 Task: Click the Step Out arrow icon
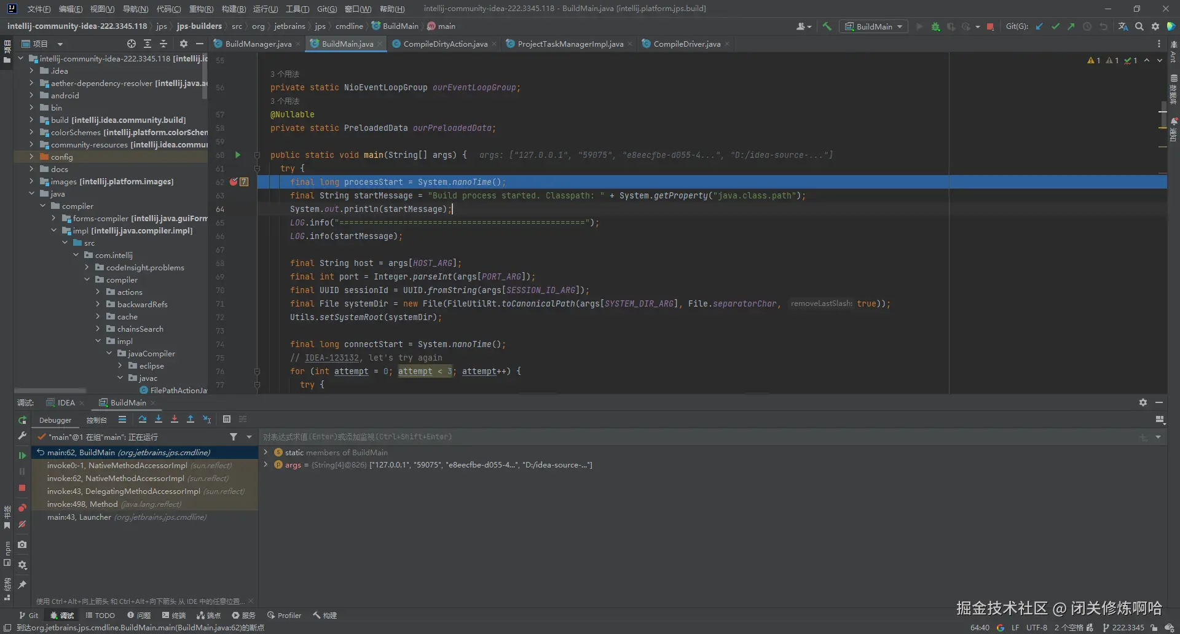coord(191,420)
